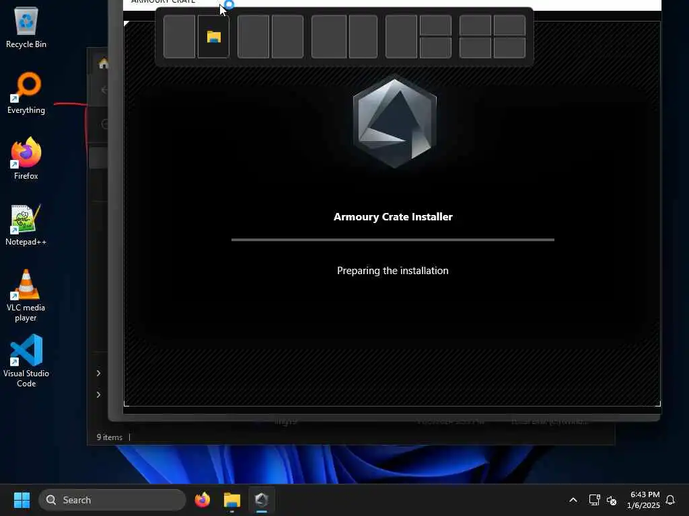This screenshot has height=516, width=689.
Task: Snap to left zone of second two-column layout
Action: (253, 36)
